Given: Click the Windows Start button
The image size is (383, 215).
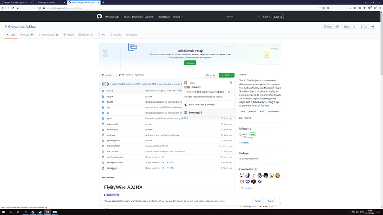Looking at the screenshot, I should click(3, 212).
